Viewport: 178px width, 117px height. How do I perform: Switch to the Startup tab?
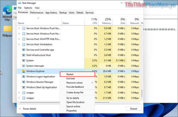pos(63,13)
